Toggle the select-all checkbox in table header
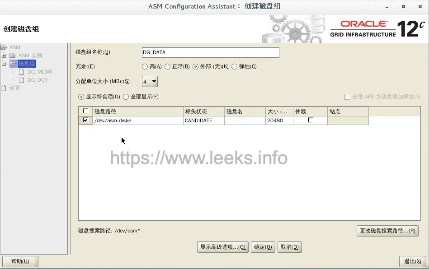Image resolution: width=429 pixels, height=269 pixels. (x=85, y=111)
